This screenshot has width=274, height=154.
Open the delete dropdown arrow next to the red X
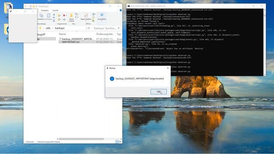[66, 15]
